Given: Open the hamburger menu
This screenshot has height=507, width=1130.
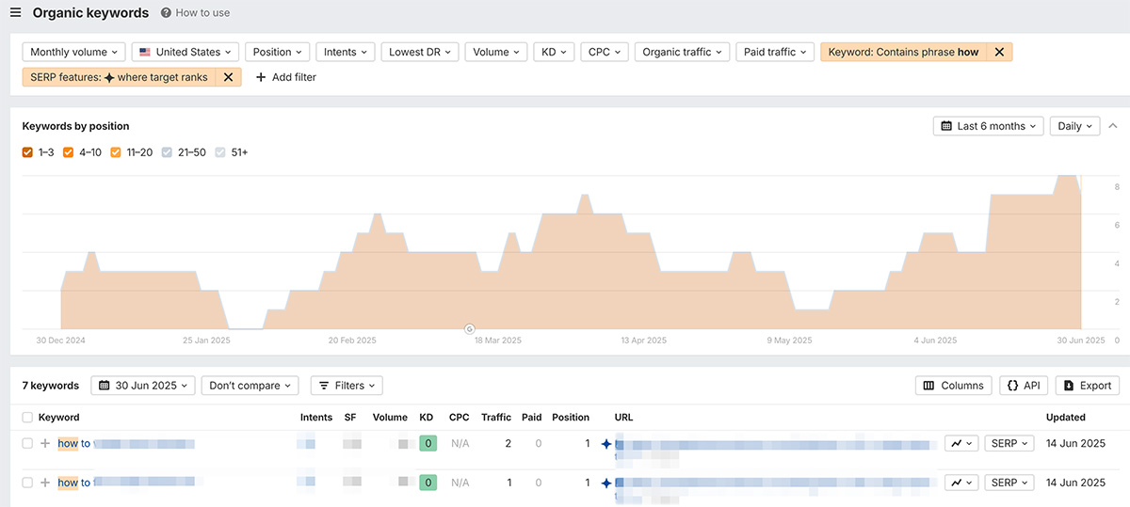Looking at the screenshot, I should 15,13.
